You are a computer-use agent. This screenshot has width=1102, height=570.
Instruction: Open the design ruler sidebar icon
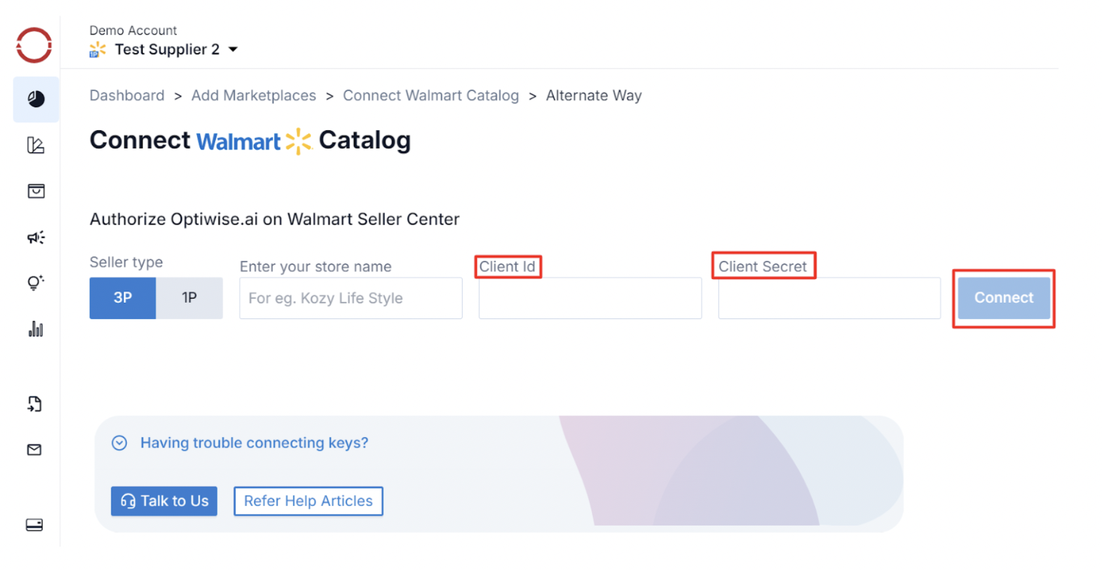(x=36, y=145)
